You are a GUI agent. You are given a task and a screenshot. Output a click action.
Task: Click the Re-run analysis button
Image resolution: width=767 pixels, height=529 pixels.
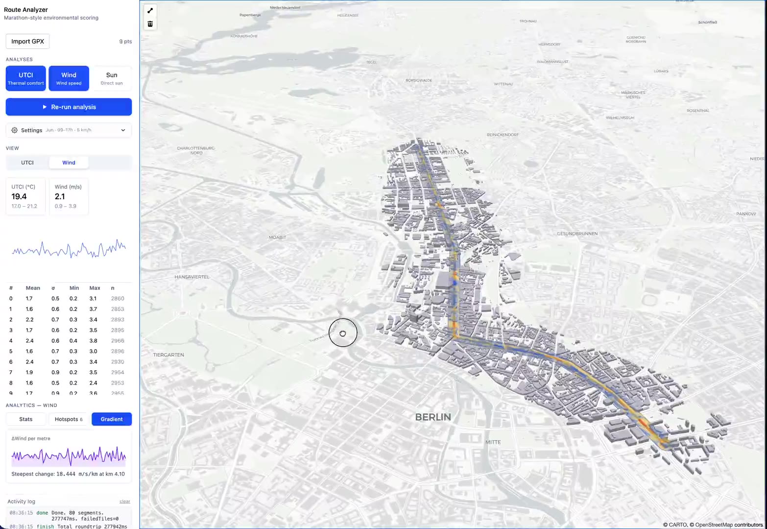tap(69, 107)
